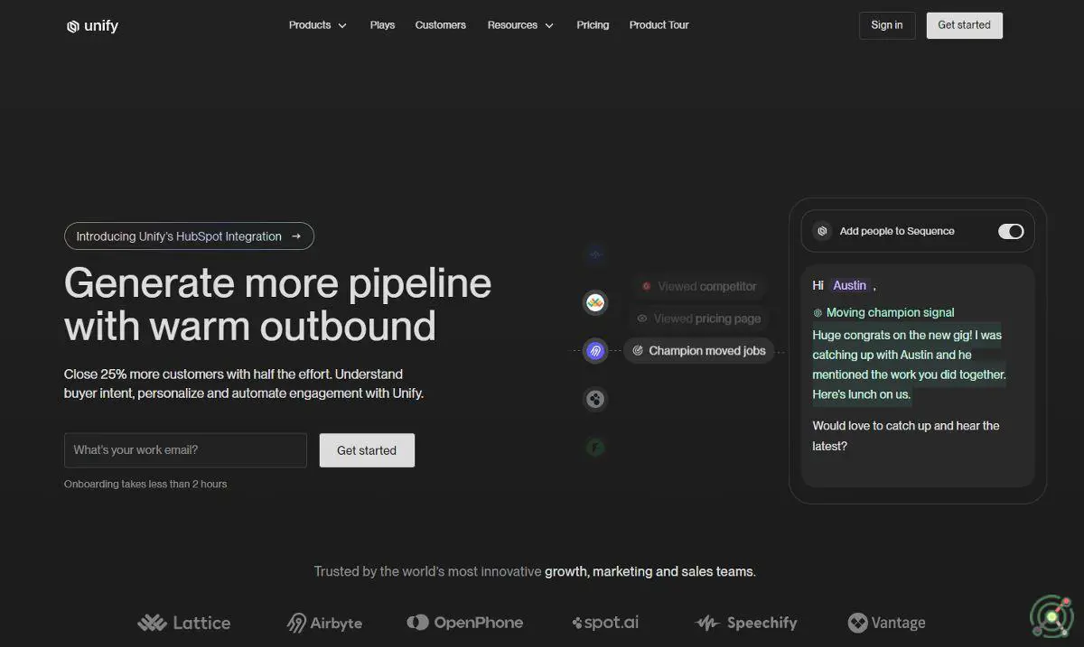Click the Speechify logo

click(746, 623)
